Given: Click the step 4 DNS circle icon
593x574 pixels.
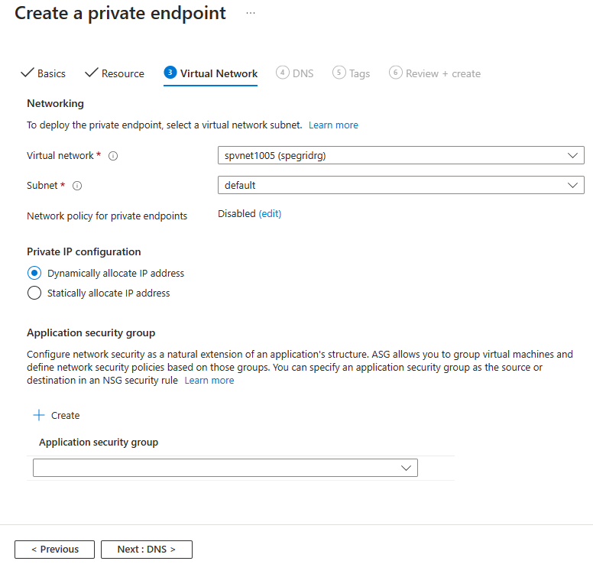Looking at the screenshot, I should coord(283,73).
